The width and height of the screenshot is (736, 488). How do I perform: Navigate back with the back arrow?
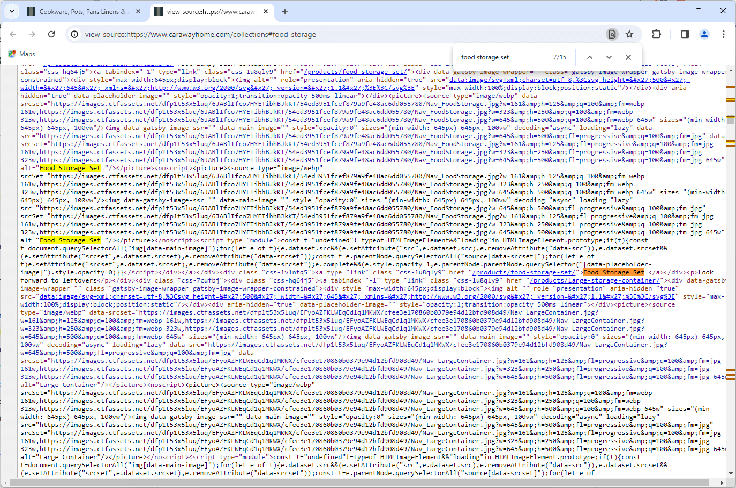13,34
